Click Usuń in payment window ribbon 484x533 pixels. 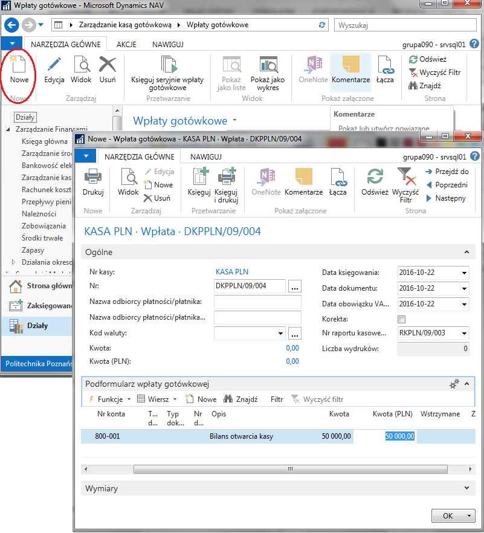157,198
